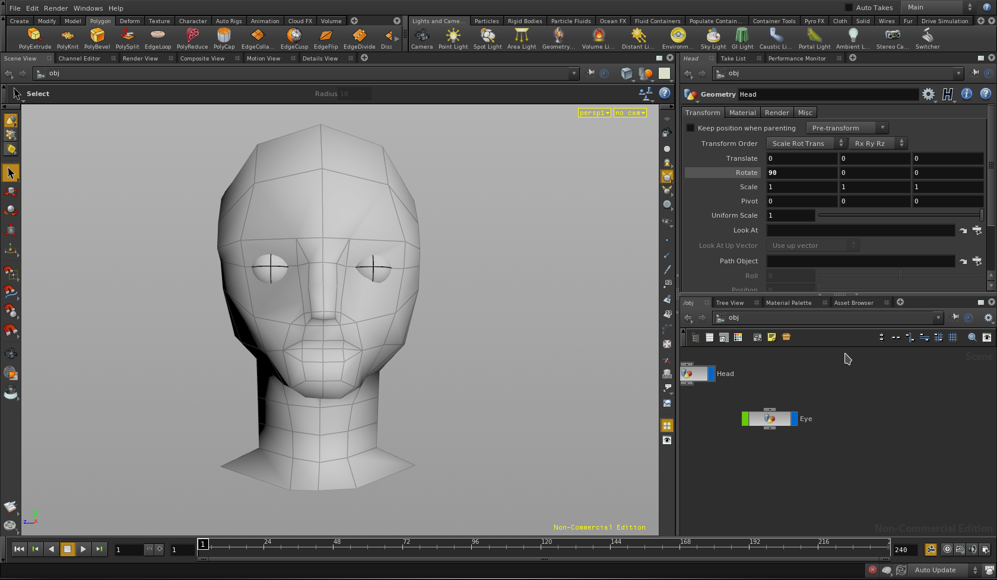Image resolution: width=997 pixels, height=580 pixels.
Task: Open the PolyReduce tool
Action: 192,36
